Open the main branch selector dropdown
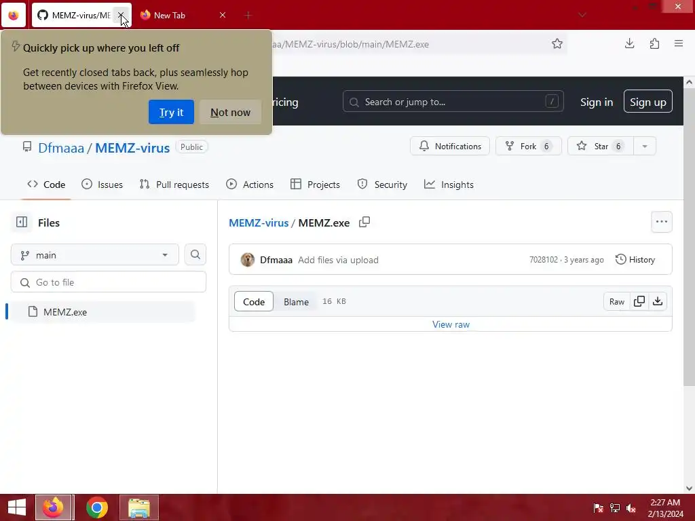 click(95, 255)
